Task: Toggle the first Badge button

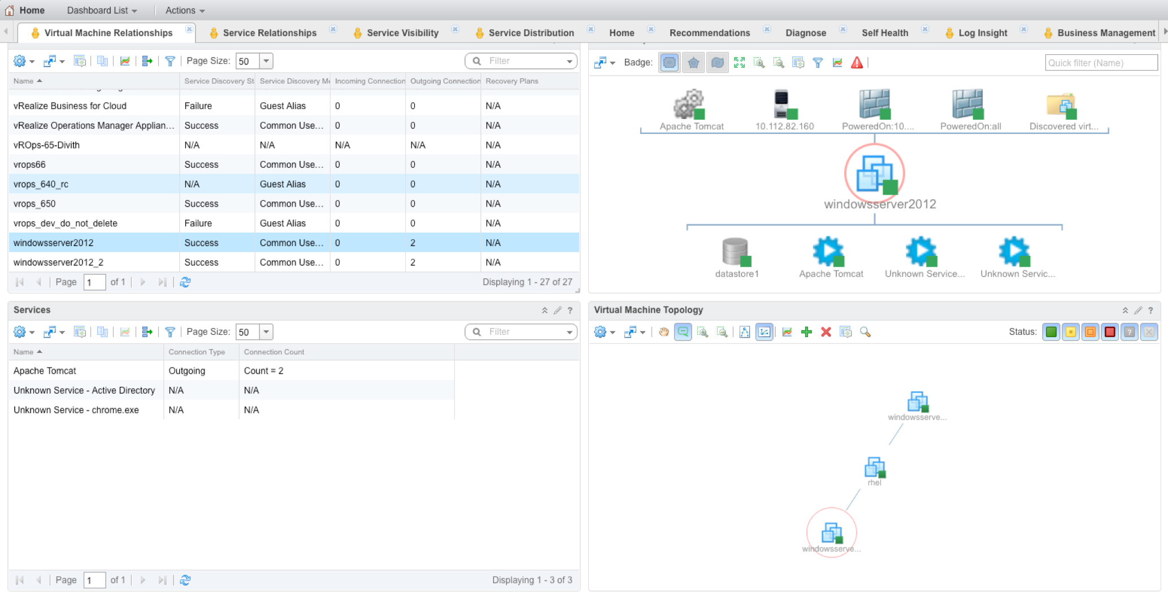Action: 669,63
